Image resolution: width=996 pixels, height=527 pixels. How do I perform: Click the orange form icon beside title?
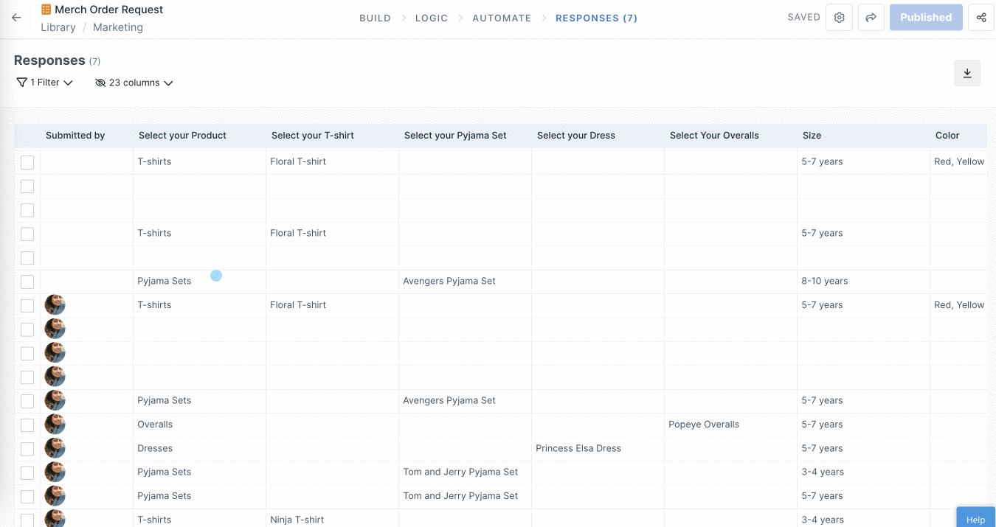pos(46,10)
